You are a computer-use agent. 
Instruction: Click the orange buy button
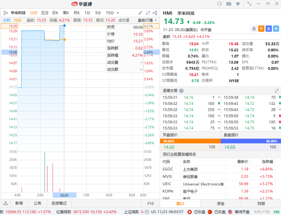click(x=262, y=28)
